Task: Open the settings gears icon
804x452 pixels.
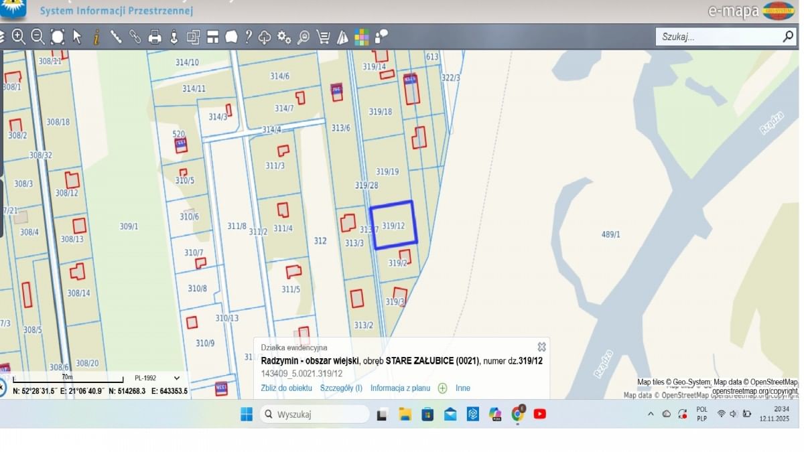Action: point(284,37)
